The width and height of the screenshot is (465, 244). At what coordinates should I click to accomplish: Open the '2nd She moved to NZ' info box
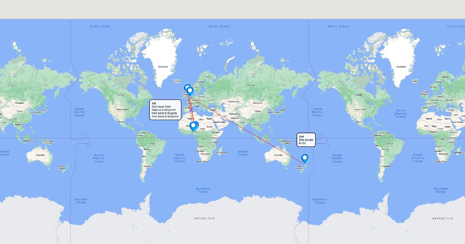(x=307, y=140)
